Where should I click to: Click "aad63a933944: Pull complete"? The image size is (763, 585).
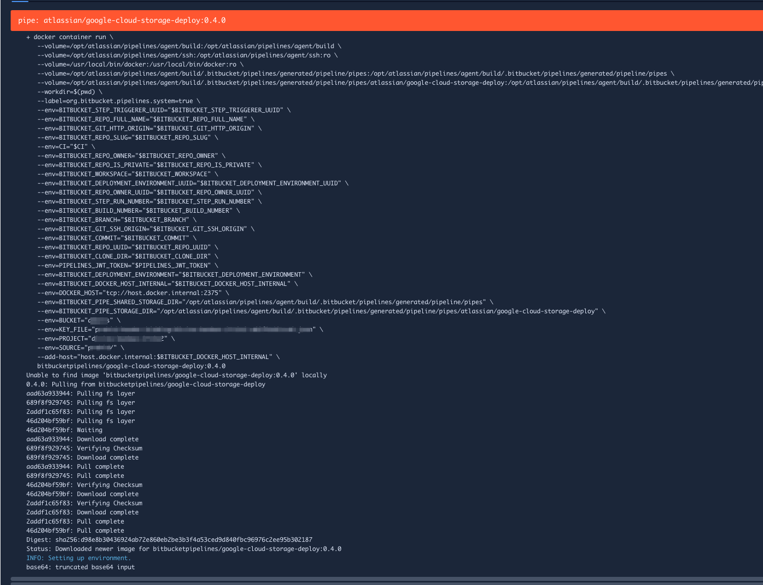pos(75,467)
